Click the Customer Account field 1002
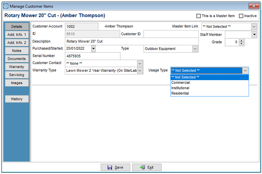Screen dimensions: 262x174 pyautogui.click(x=82, y=27)
